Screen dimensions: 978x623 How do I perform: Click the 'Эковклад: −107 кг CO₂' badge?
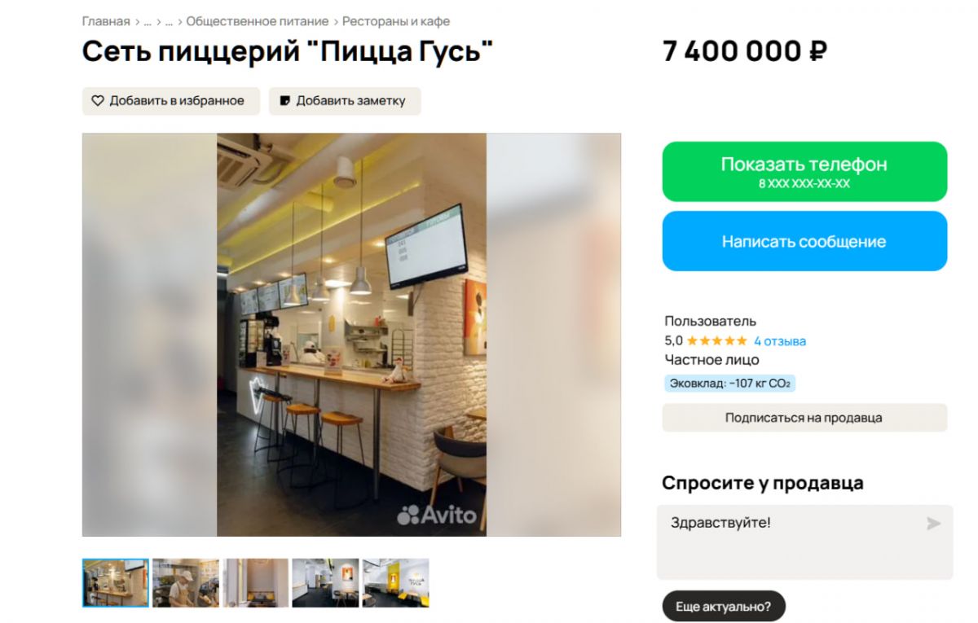pos(729,384)
